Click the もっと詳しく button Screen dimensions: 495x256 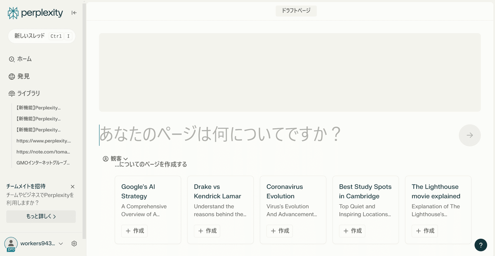click(41, 216)
